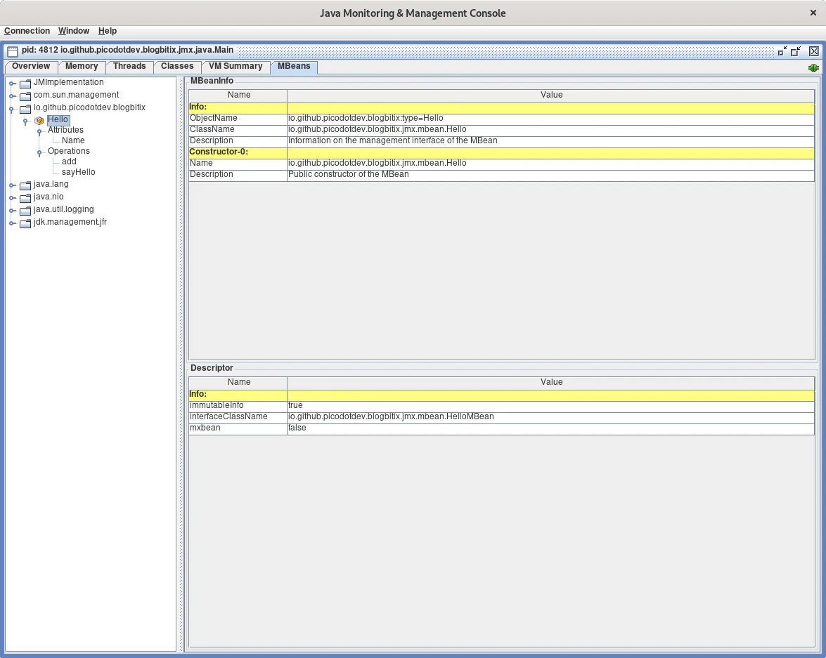Screen dimensions: 826x658
Task: Open the Connection menu
Action: [27, 31]
